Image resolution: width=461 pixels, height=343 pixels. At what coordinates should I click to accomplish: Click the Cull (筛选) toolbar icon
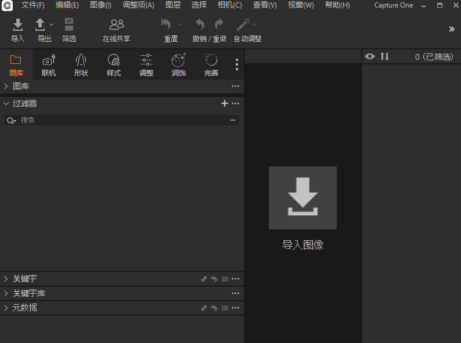pyautogui.click(x=69, y=25)
